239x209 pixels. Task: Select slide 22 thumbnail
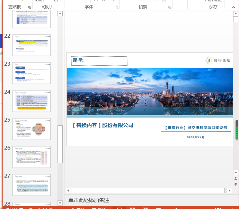point(32,45)
